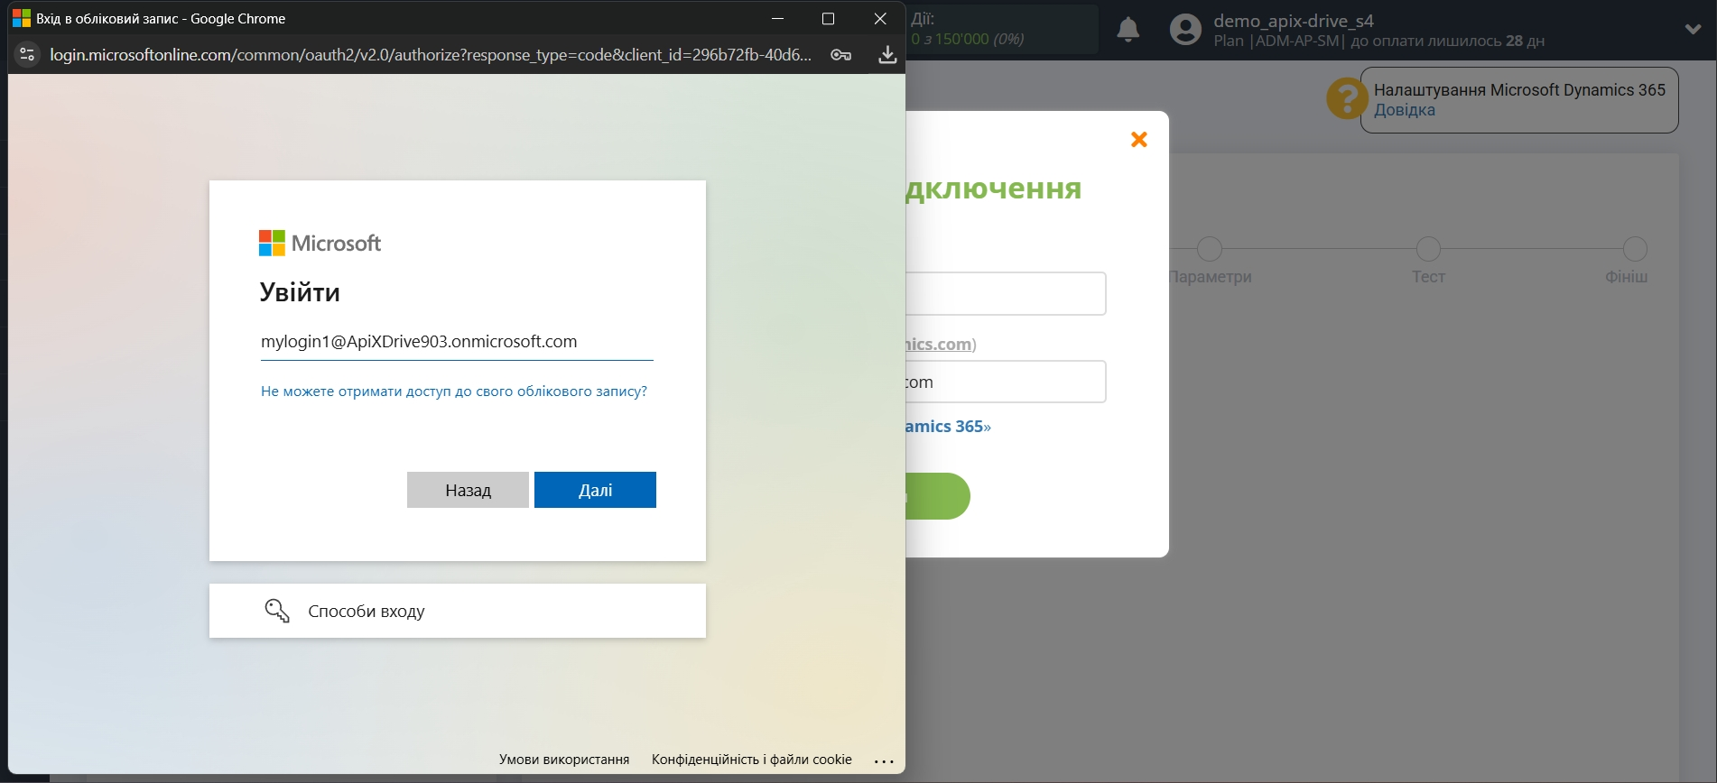Click the login.microsoftonline.com URL in address bar
Viewport: 1717px width, 783px height.
pyautogui.click(x=431, y=55)
